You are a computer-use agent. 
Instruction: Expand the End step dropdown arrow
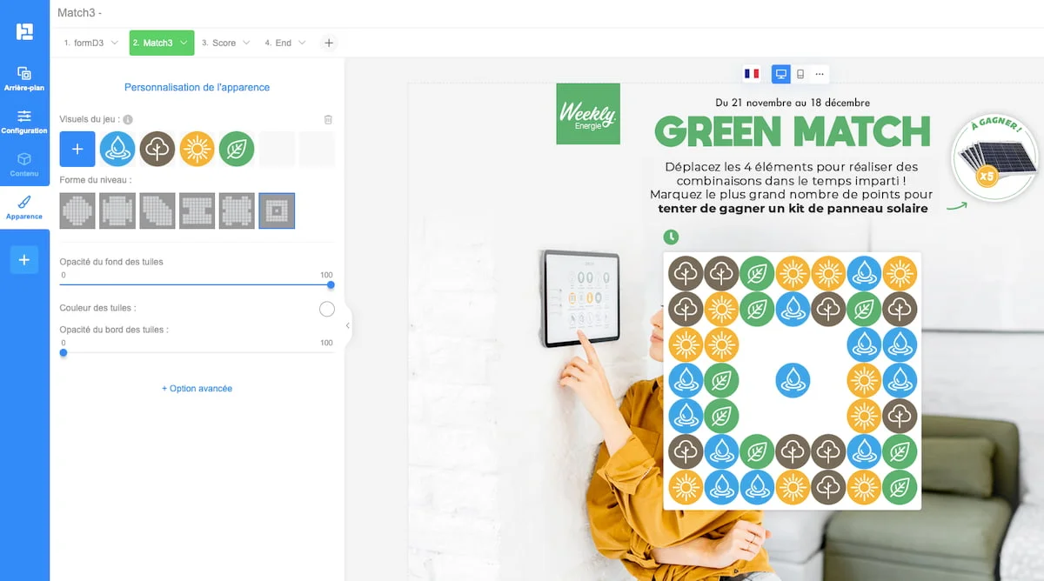302,43
